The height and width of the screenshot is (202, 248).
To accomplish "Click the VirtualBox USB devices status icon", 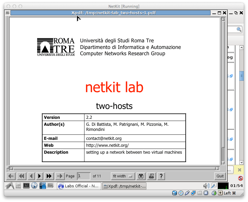I will pyautogui.click(x=187, y=193).
